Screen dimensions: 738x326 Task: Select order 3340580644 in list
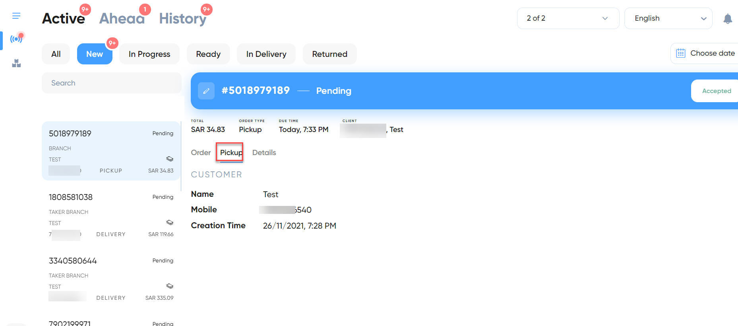[x=111, y=278]
